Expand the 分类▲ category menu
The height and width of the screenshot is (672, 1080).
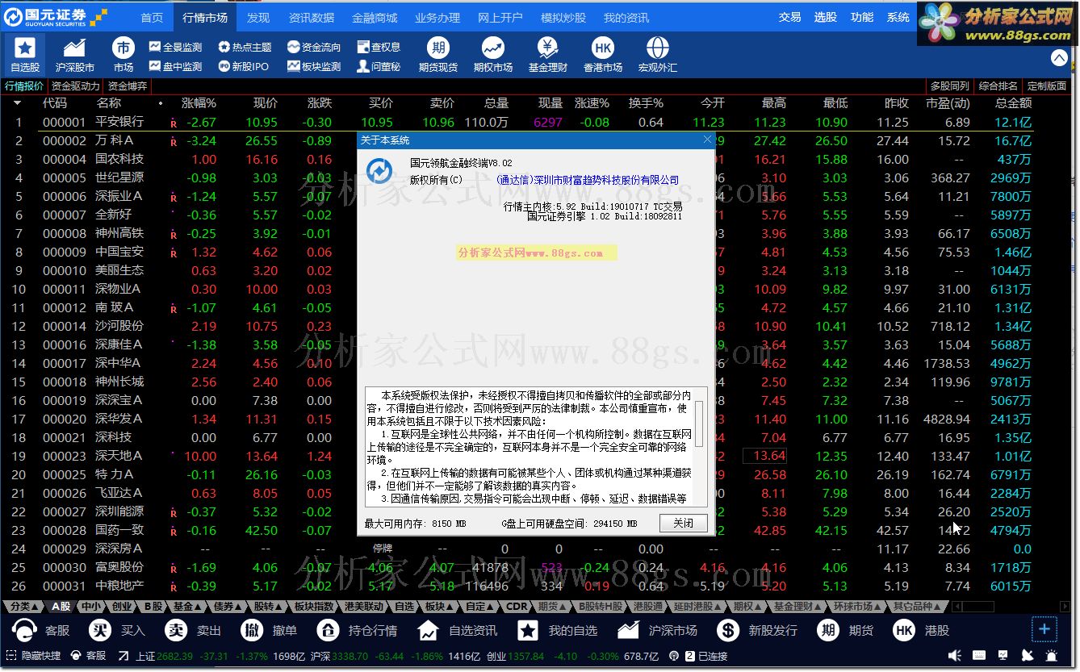[23, 607]
